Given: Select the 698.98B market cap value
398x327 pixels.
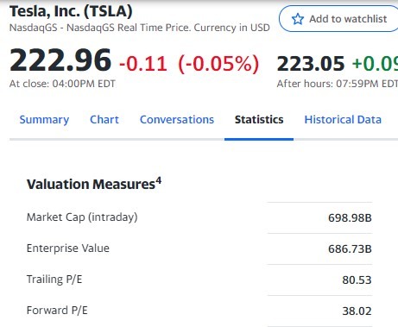Looking at the screenshot, I should [350, 218].
